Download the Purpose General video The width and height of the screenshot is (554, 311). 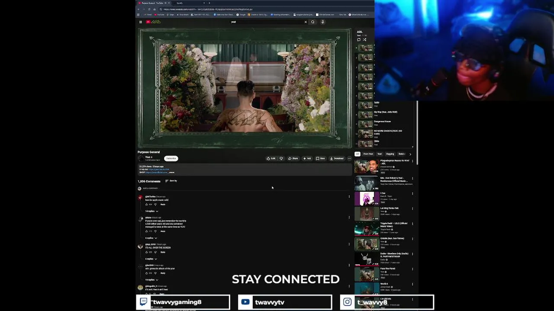(337, 159)
